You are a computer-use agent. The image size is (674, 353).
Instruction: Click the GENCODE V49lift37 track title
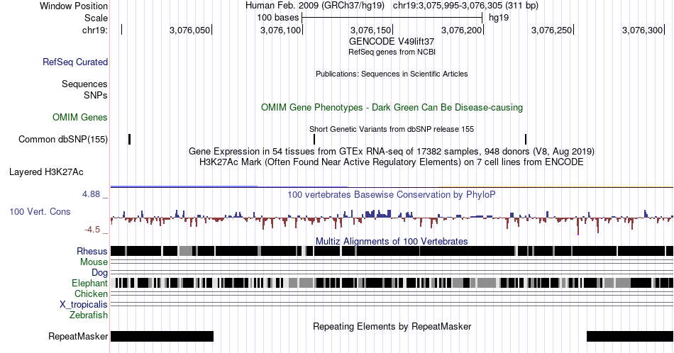coord(392,41)
